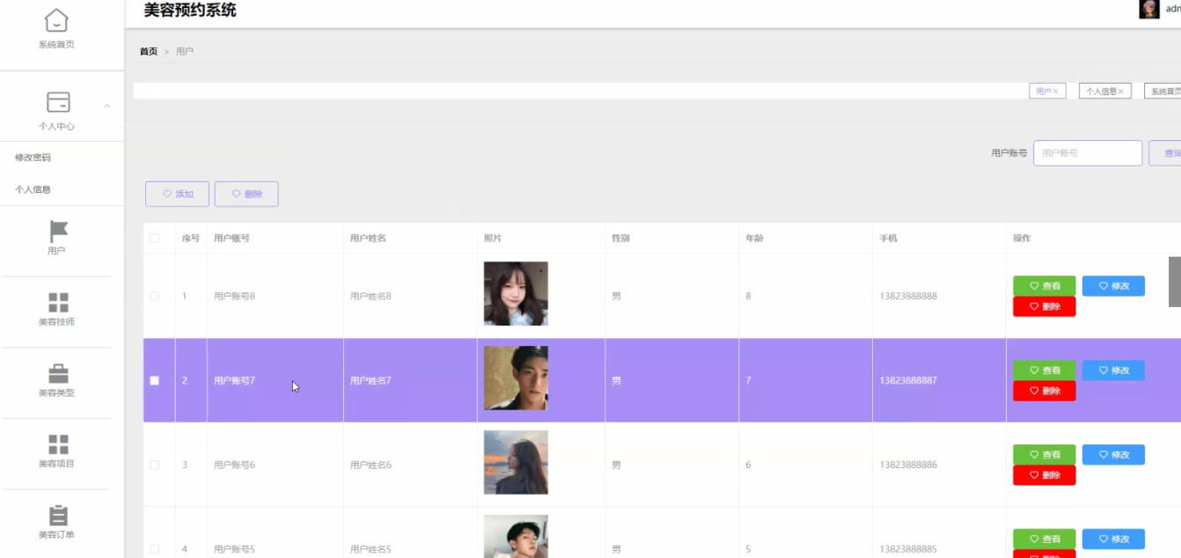Open the 美容技师 grid icon
The image size is (1181, 558).
58,303
